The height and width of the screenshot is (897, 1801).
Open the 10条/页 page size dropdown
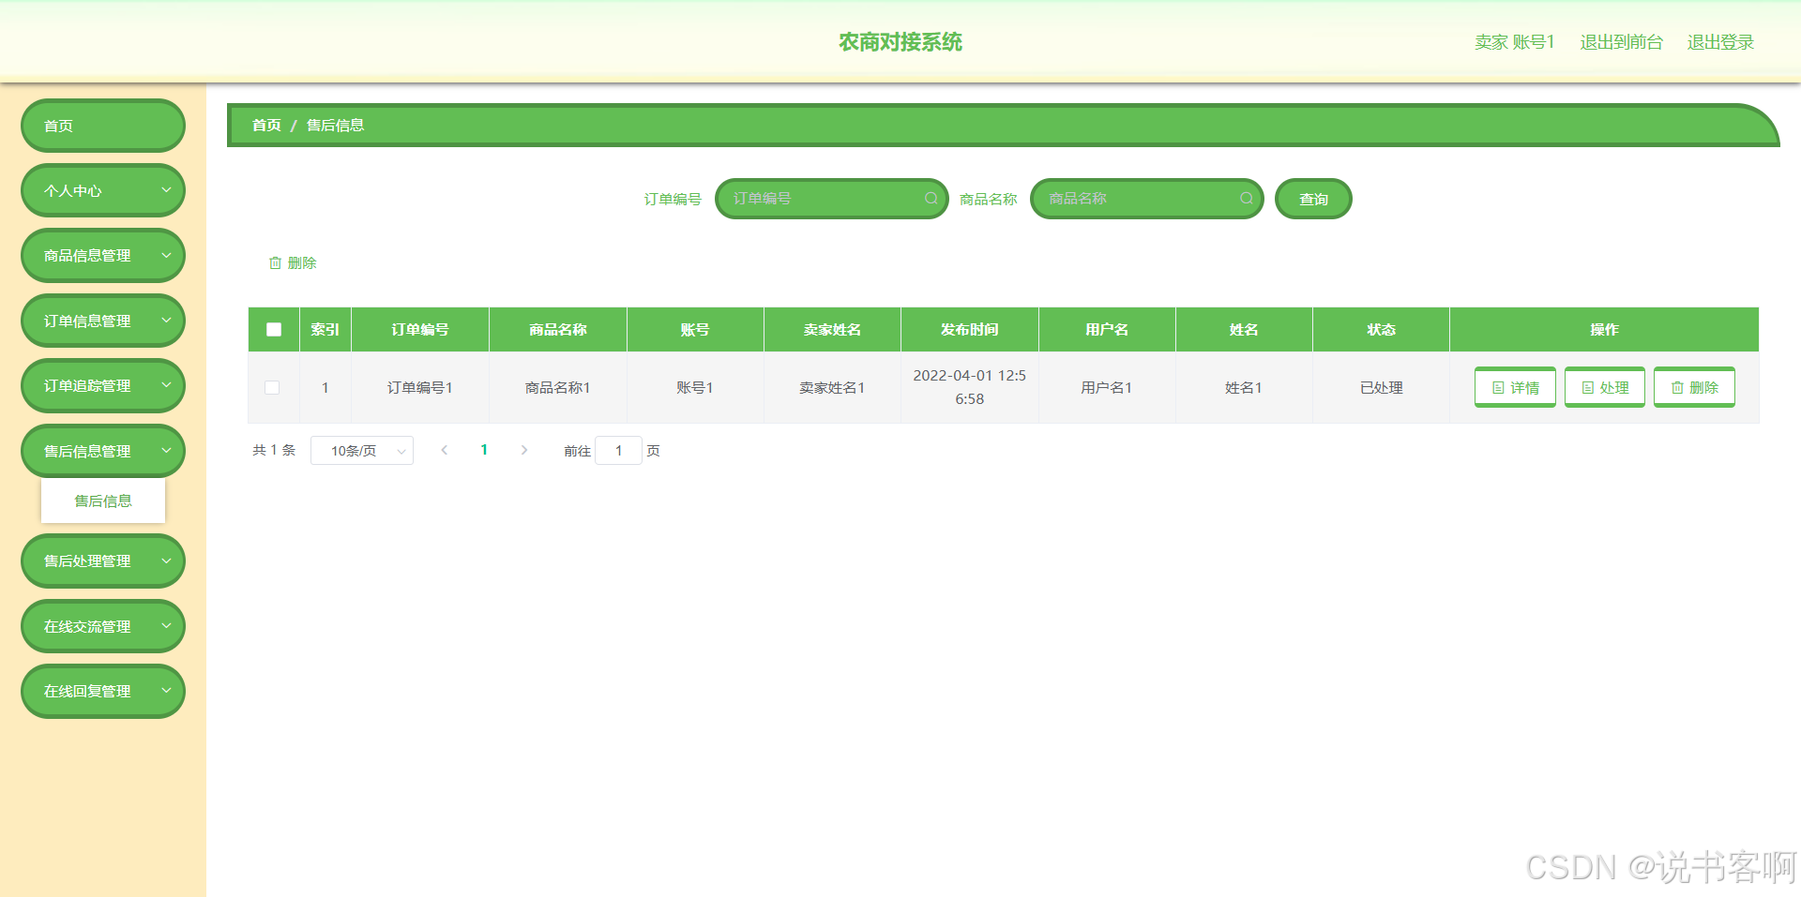point(362,451)
